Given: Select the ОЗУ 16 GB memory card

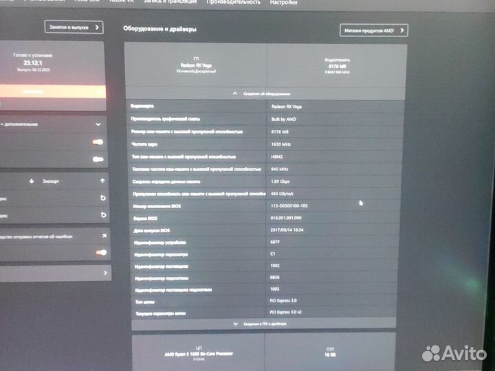Looking at the screenshot, I should coord(330,352).
